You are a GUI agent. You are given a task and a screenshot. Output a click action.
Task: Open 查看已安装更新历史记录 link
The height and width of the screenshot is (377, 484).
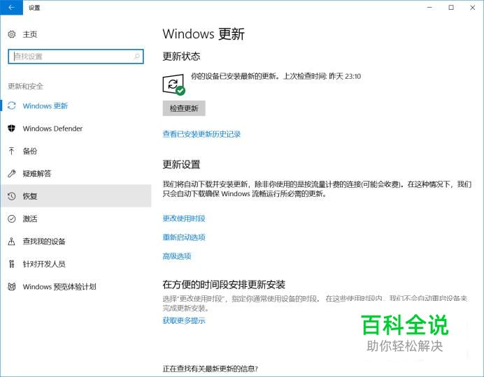coord(201,134)
